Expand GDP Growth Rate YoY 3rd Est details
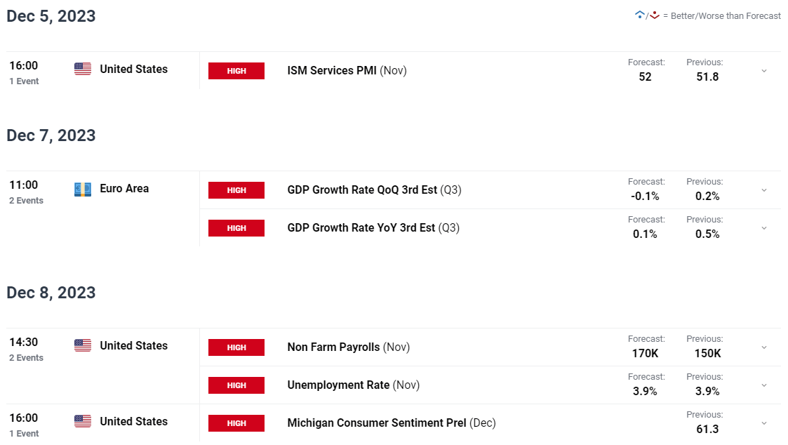 [x=764, y=228]
